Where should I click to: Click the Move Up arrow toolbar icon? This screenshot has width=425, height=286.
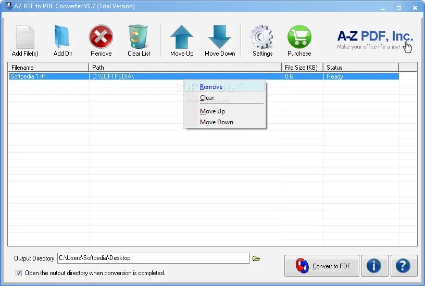[x=182, y=37]
